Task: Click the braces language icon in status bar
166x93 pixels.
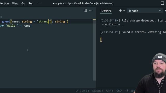Action: pyautogui.click(x=127, y=91)
